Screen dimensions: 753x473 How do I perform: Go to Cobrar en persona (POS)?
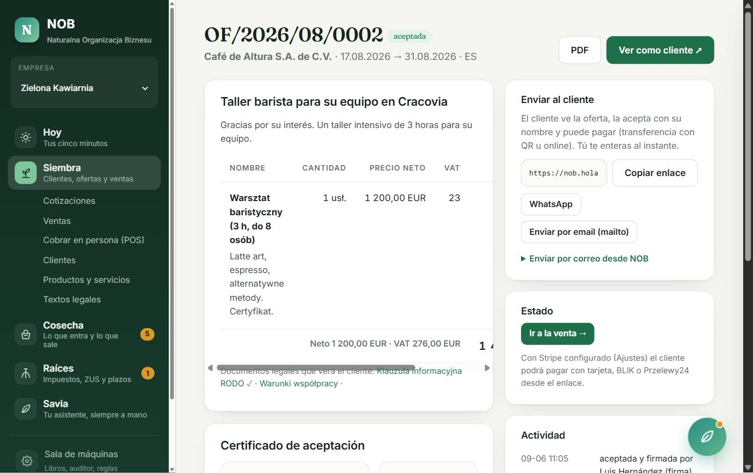click(x=94, y=240)
